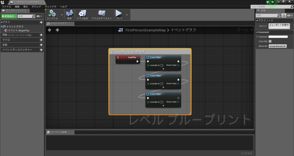The image size is (294, 156).
Task: Close the イベントグラフ tab
Action: [x=72, y=24]
